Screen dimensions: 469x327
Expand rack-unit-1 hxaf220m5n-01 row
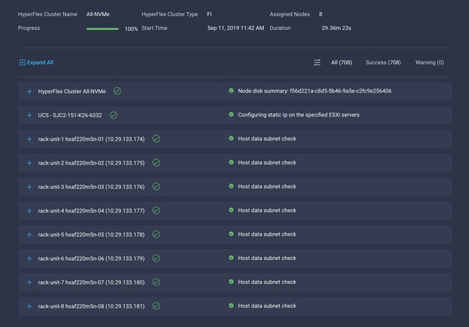29,139
